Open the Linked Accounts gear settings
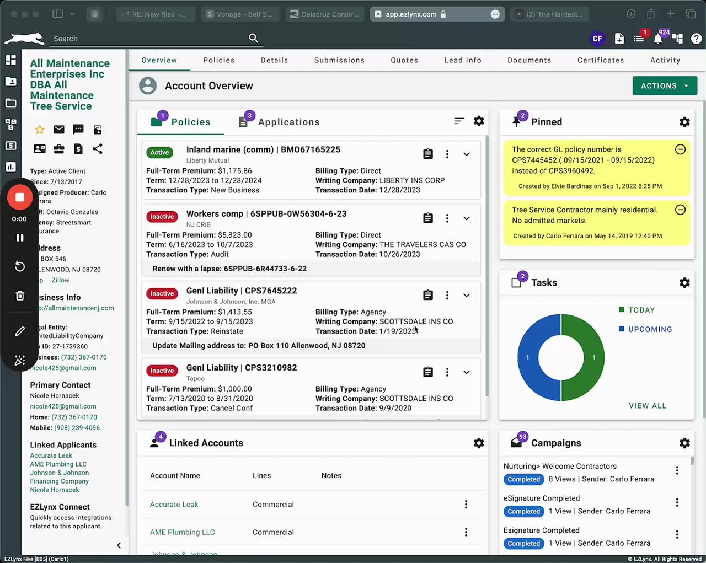 point(479,443)
